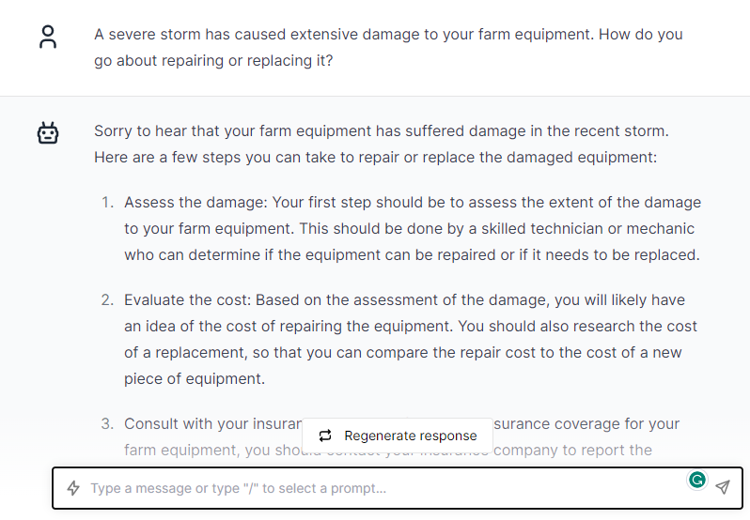The height and width of the screenshot is (520, 750).
Task: Click the user's severe storm question text
Action: pyautogui.click(x=388, y=47)
